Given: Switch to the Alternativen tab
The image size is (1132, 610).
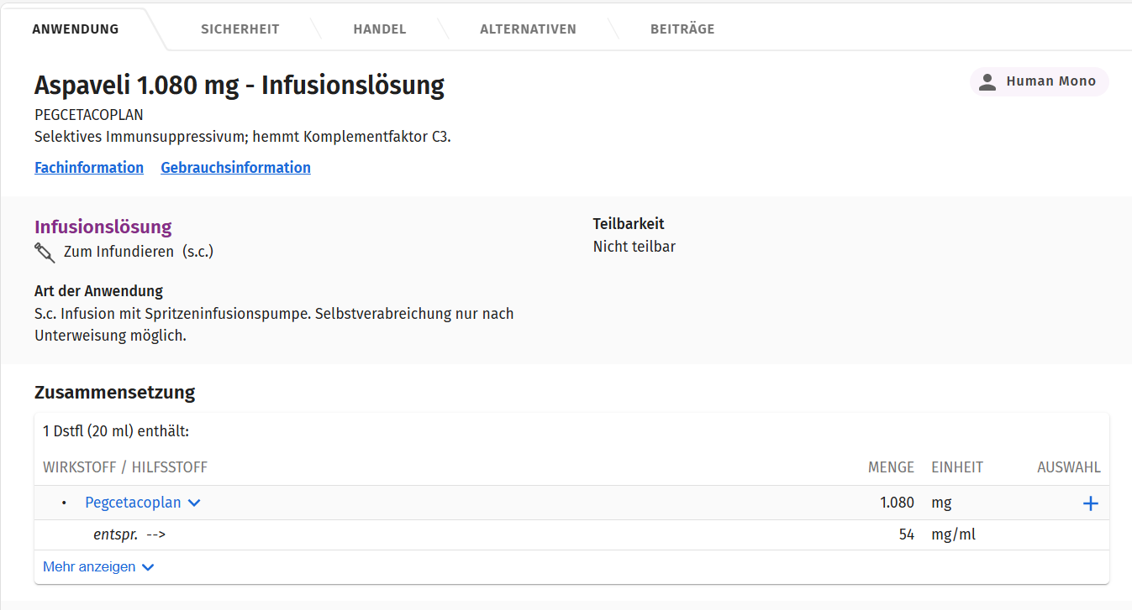Looking at the screenshot, I should click(528, 29).
